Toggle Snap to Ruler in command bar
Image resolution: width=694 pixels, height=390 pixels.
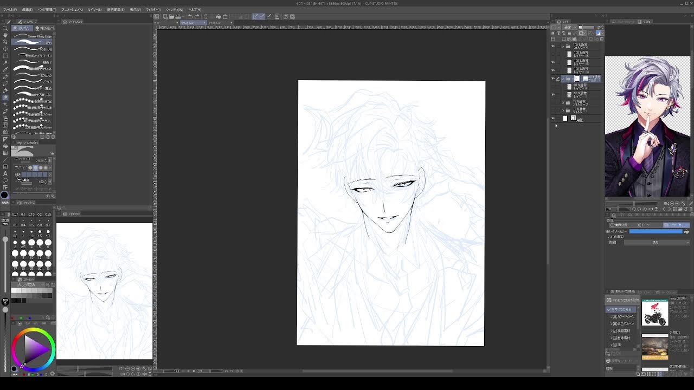pyautogui.click(x=255, y=16)
